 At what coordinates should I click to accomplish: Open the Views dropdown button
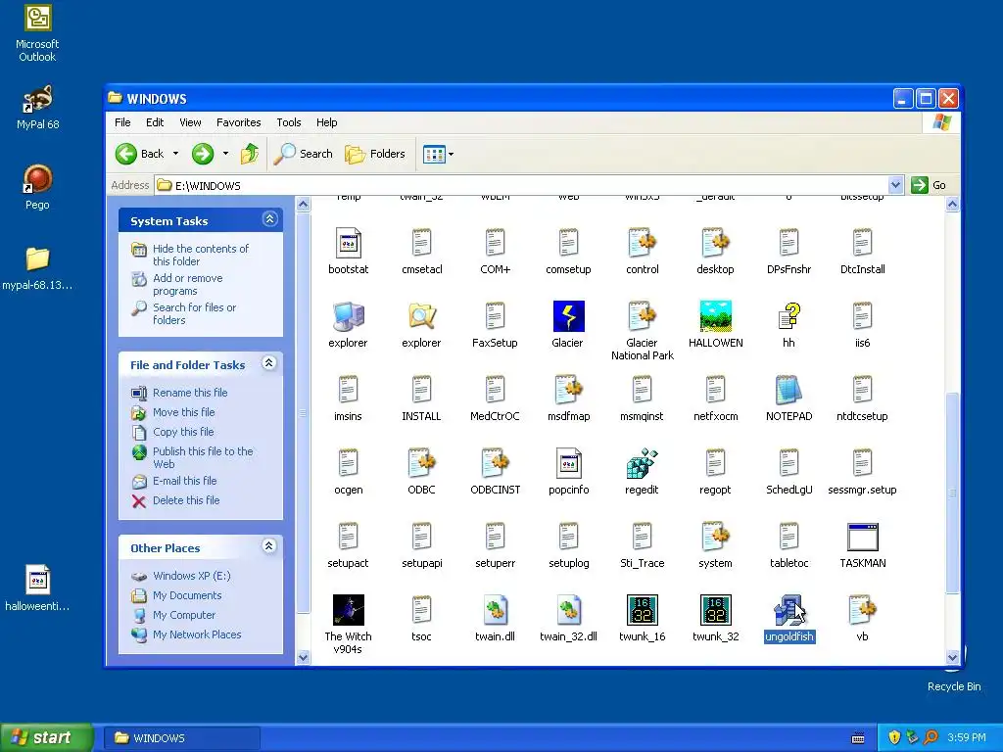(x=438, y=154)
